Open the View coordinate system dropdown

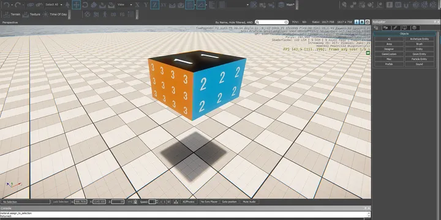point(124,5)
